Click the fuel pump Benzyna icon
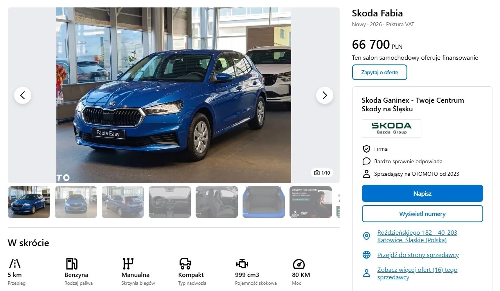 point(72,264)
